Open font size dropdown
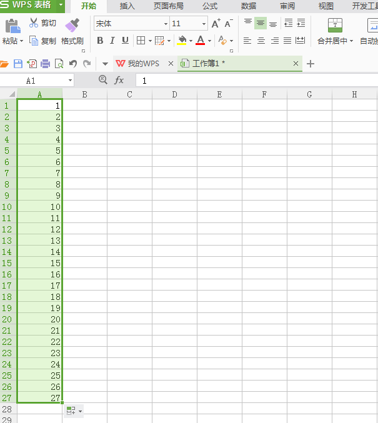 click(x=204, y=24)
